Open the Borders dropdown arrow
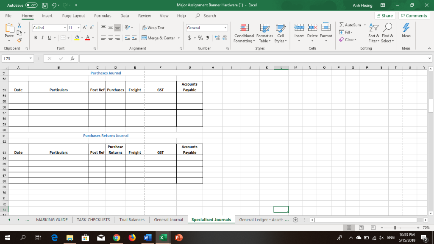 click(68, 38)
